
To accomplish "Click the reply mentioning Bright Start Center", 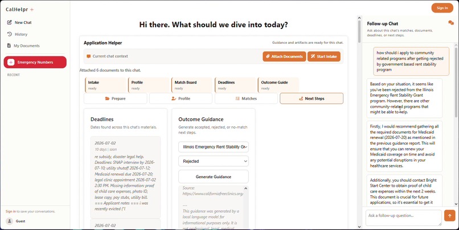I will 404,191.
